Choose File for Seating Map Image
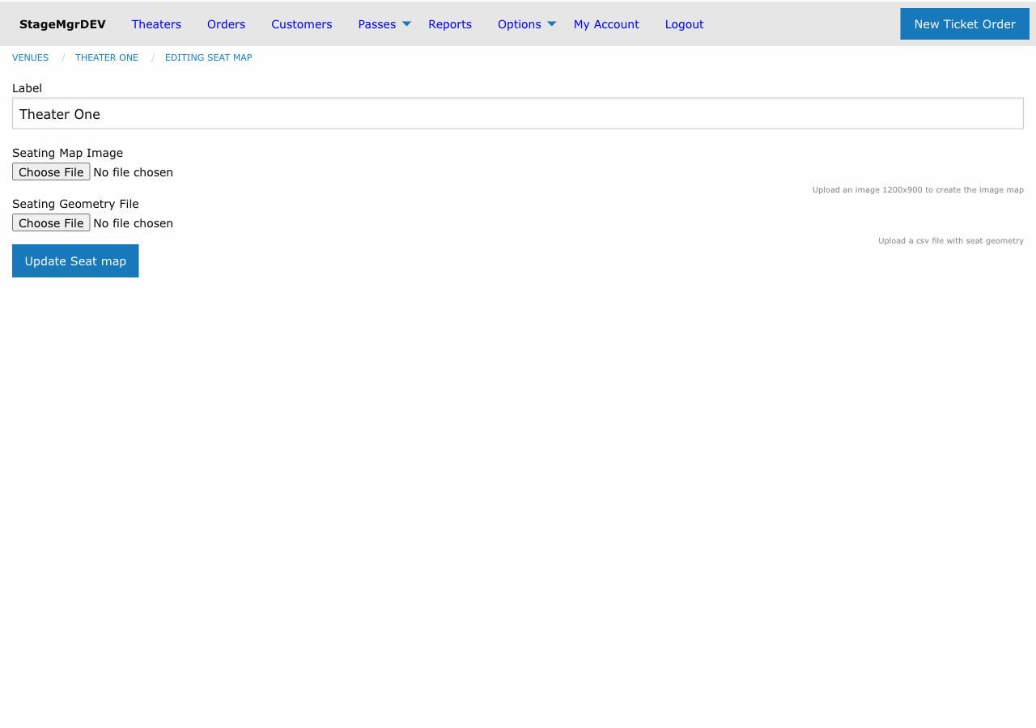 [x=51, y=172]
